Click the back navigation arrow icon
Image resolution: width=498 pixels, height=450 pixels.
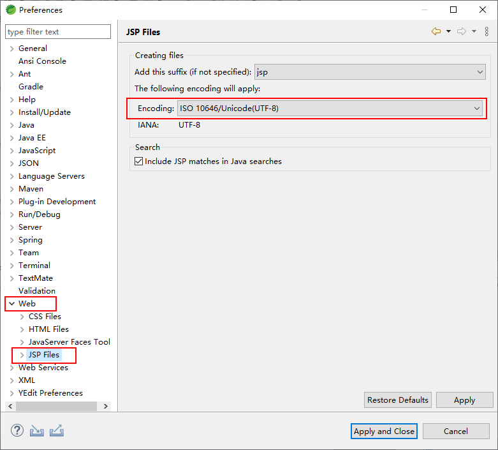[x=436, y=31]
